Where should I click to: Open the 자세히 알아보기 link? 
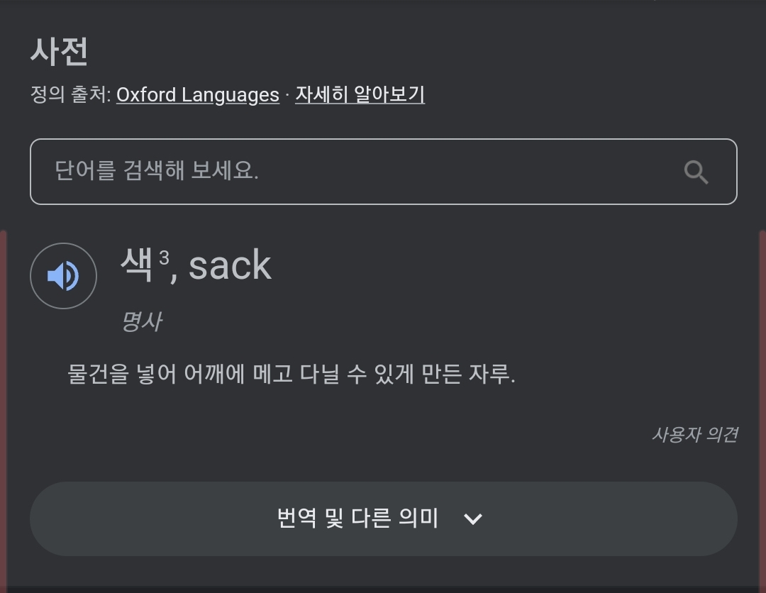pyautogui.click(x=360, y=95)
